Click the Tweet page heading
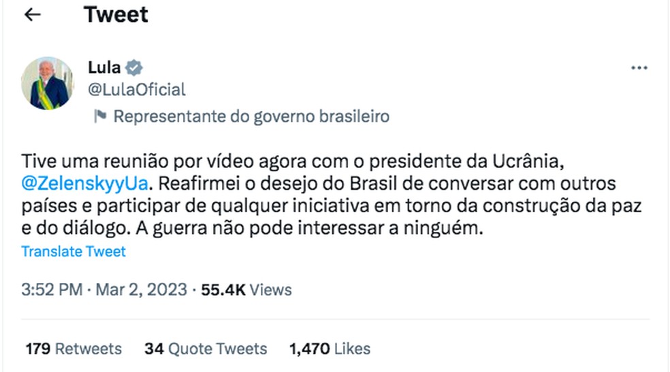670x372 pixels. click(x=116, y=15)
